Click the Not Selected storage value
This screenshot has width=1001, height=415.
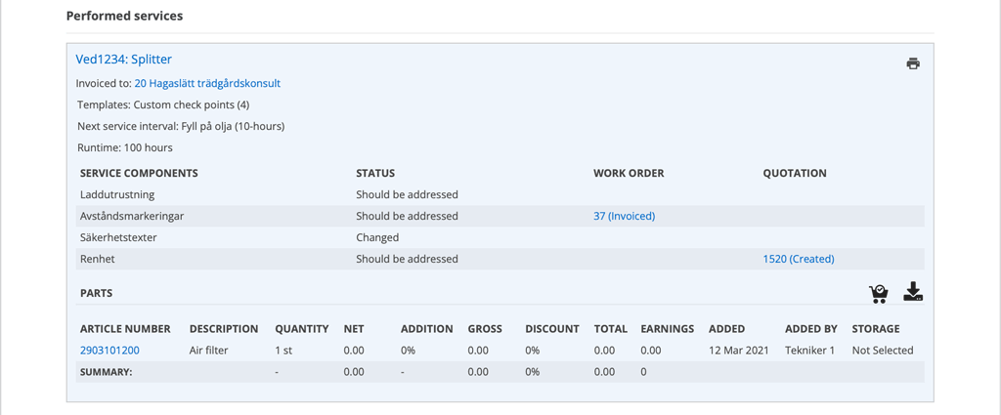883,350
